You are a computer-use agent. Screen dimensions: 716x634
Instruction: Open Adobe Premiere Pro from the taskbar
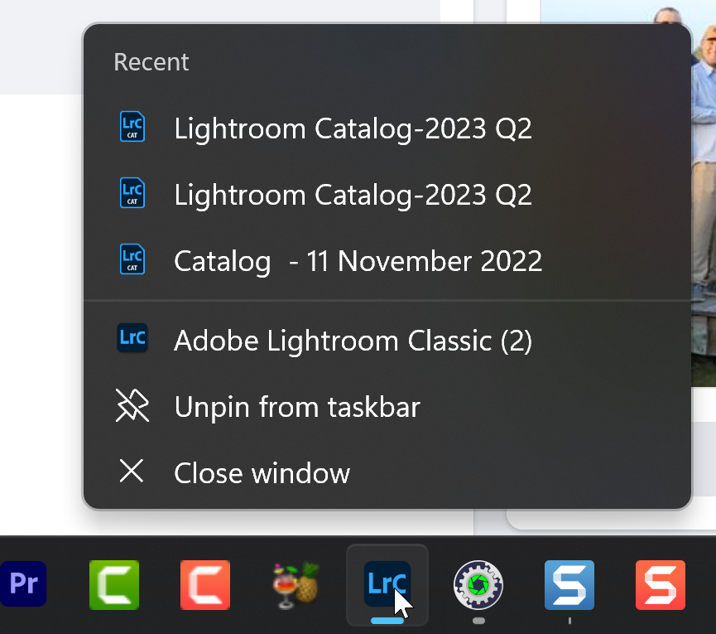[x=23, y=584]
